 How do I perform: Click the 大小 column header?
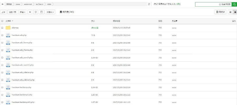(93, 21)
